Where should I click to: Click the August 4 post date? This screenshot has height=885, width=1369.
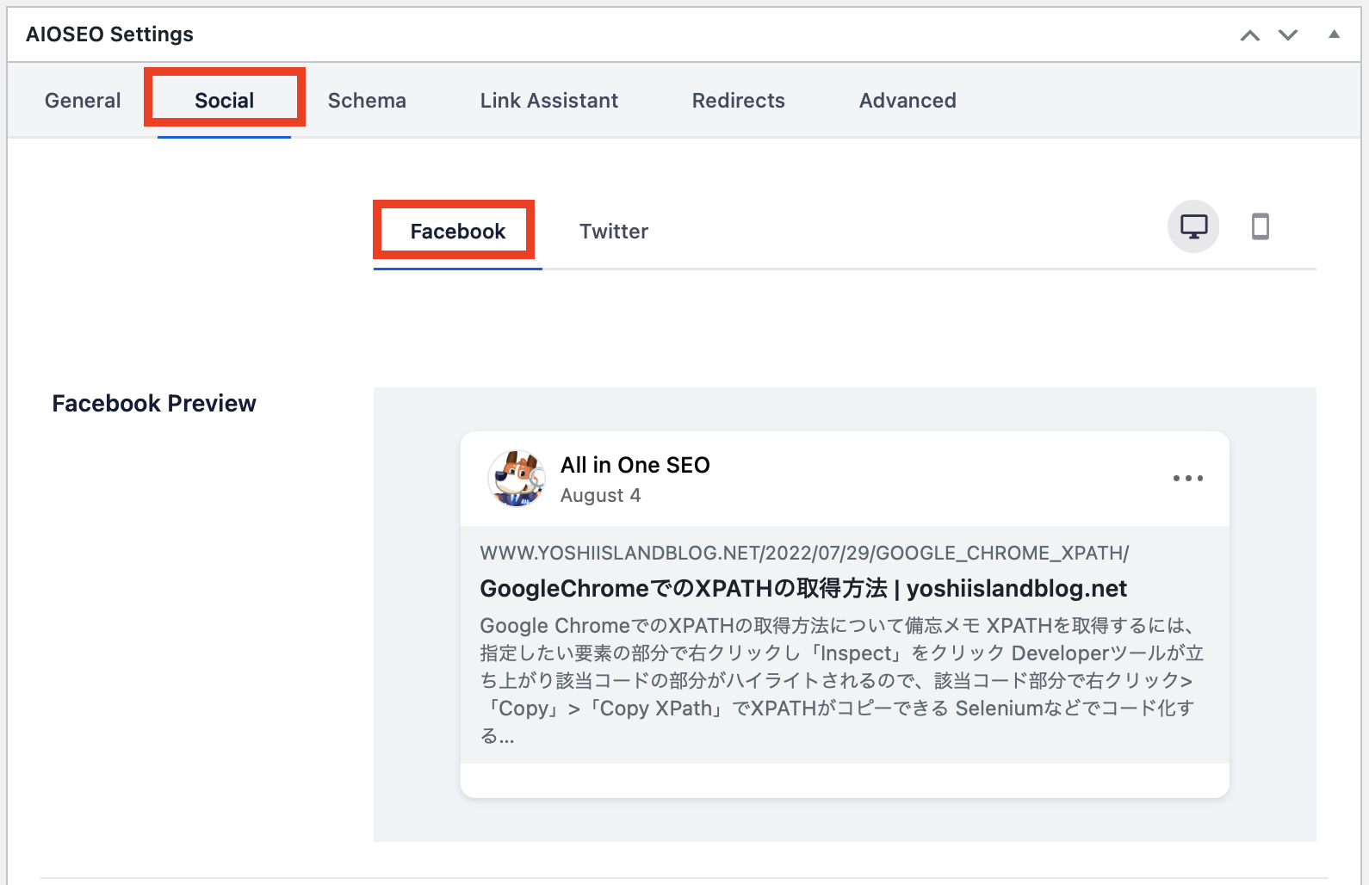[601, 496]
